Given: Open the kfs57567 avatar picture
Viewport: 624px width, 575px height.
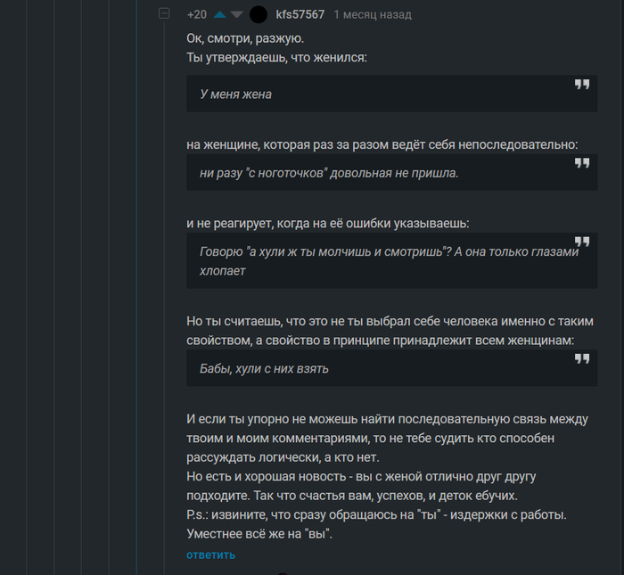Looking at the screenshot, I should (x=259, y=14).
